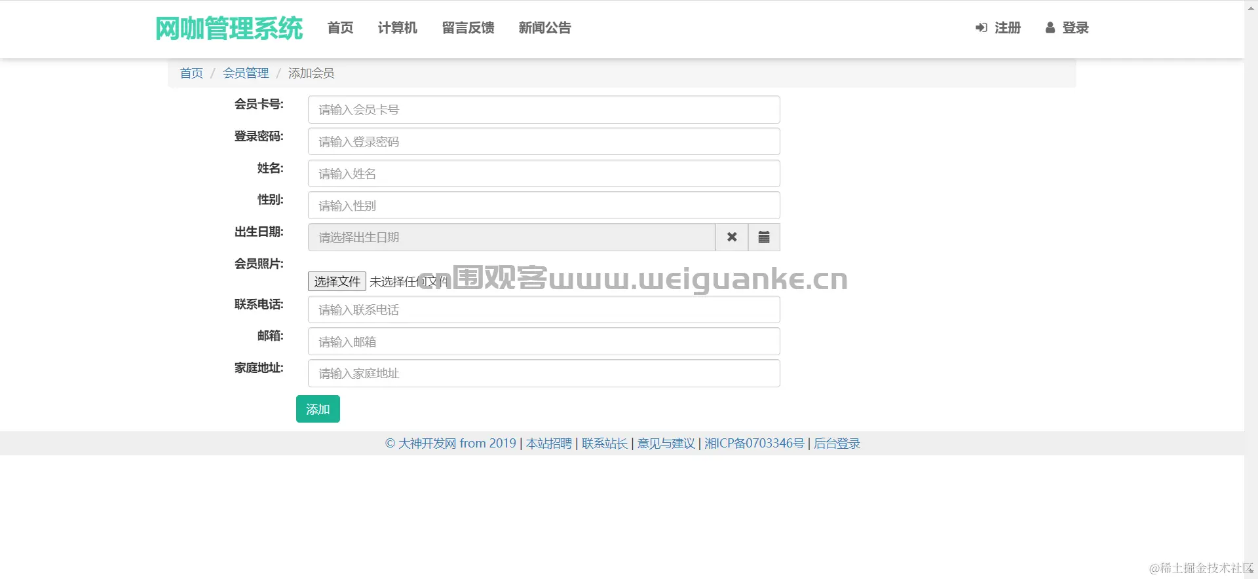Click the 注册 register link
Screen dimensions: 1258x579
point(998,27)
